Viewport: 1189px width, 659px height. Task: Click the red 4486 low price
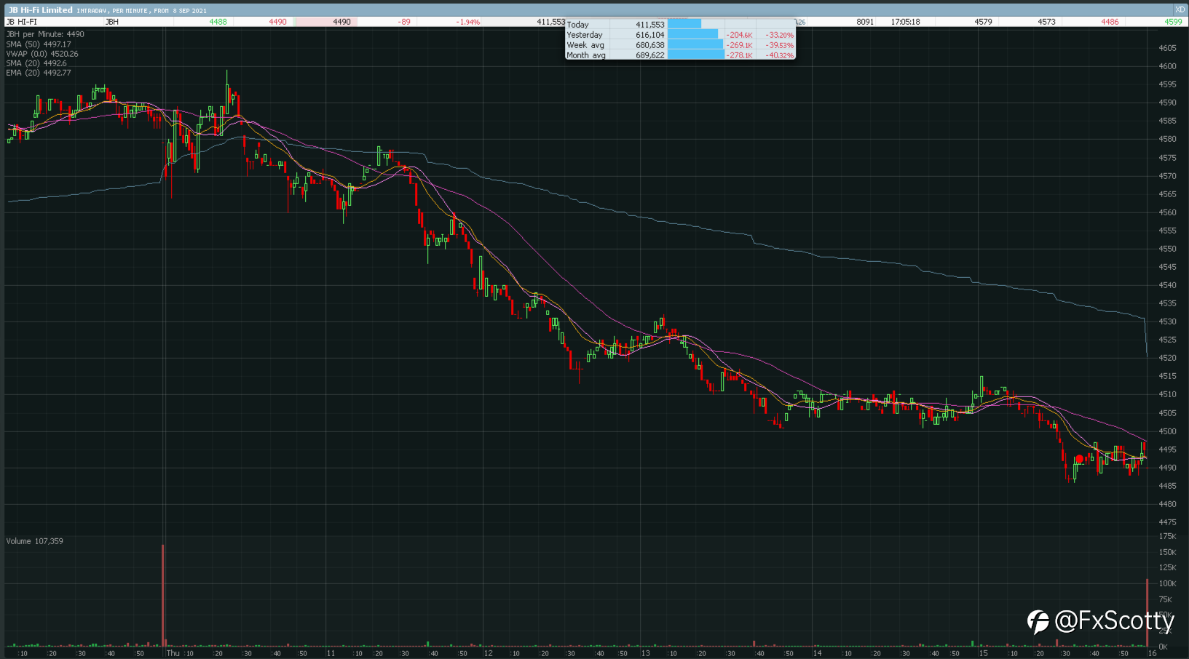pos(1110,22)
